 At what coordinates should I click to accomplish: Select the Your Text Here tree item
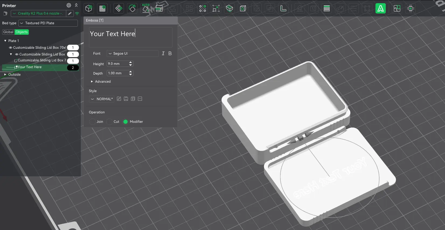coord(30,67)
